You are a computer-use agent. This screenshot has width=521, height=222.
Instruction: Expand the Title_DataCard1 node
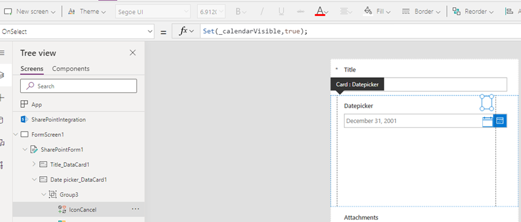[x=34, y=165]
